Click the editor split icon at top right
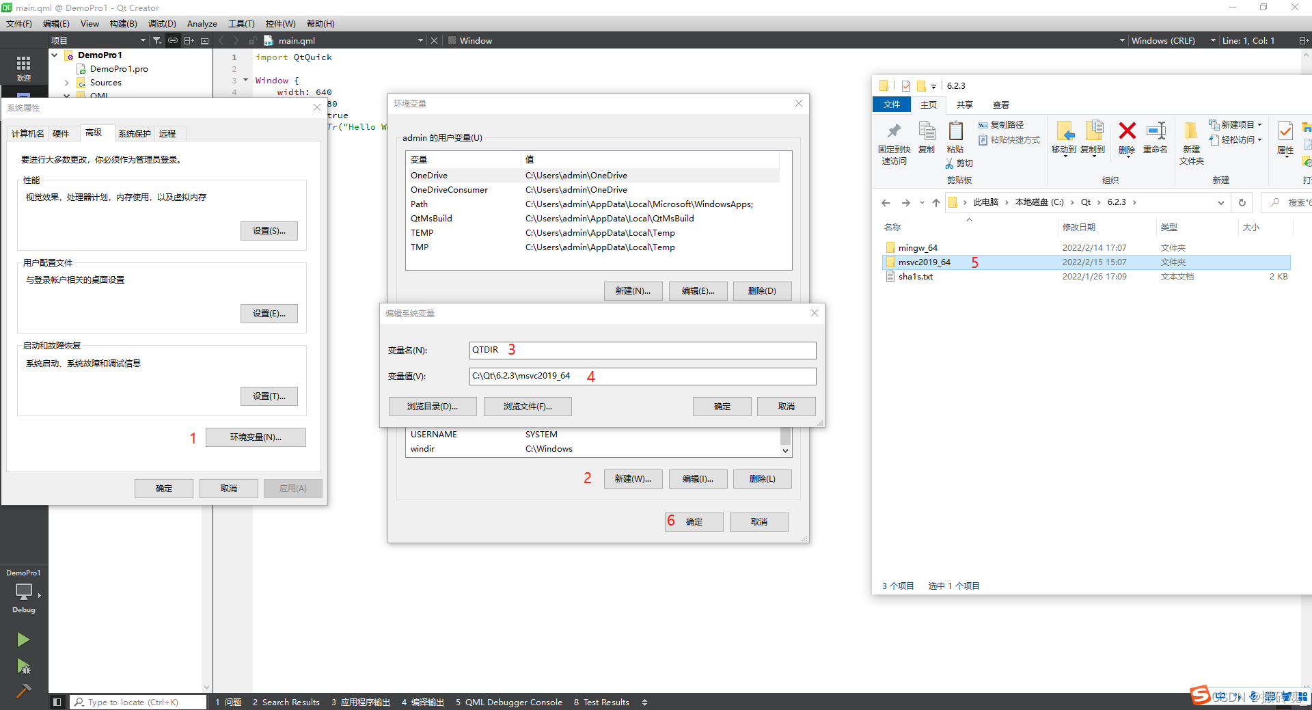The height and width of the screenshot is (710, 1312). pos(1303,40)
